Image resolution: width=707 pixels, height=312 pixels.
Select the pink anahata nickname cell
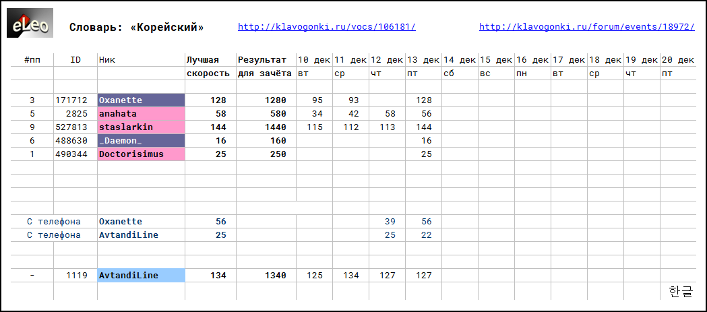pyautogui.click(x=141, y=114)
